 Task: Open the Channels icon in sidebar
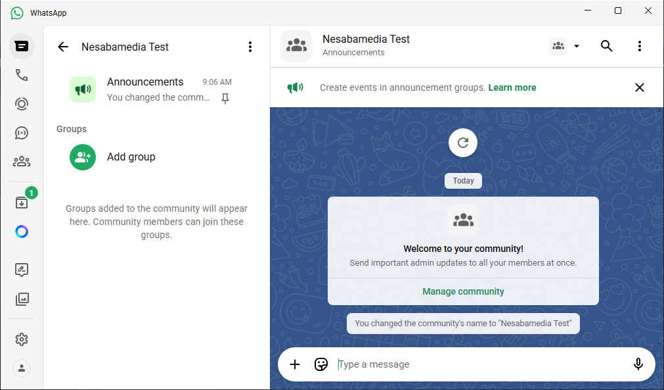(22, 133)
